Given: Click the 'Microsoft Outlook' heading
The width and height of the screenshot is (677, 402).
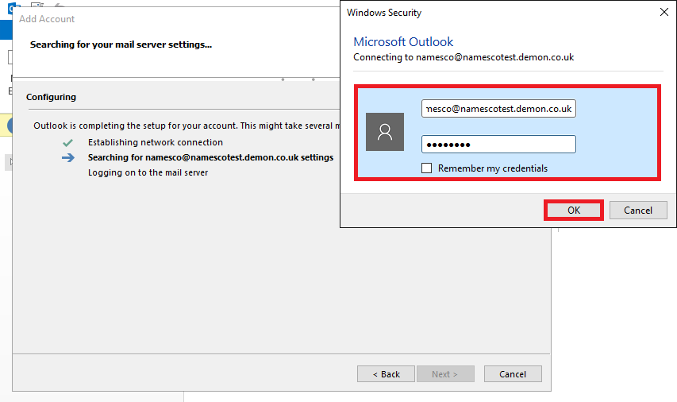Looking at the screenshot, I should click(x=403, y=41).
